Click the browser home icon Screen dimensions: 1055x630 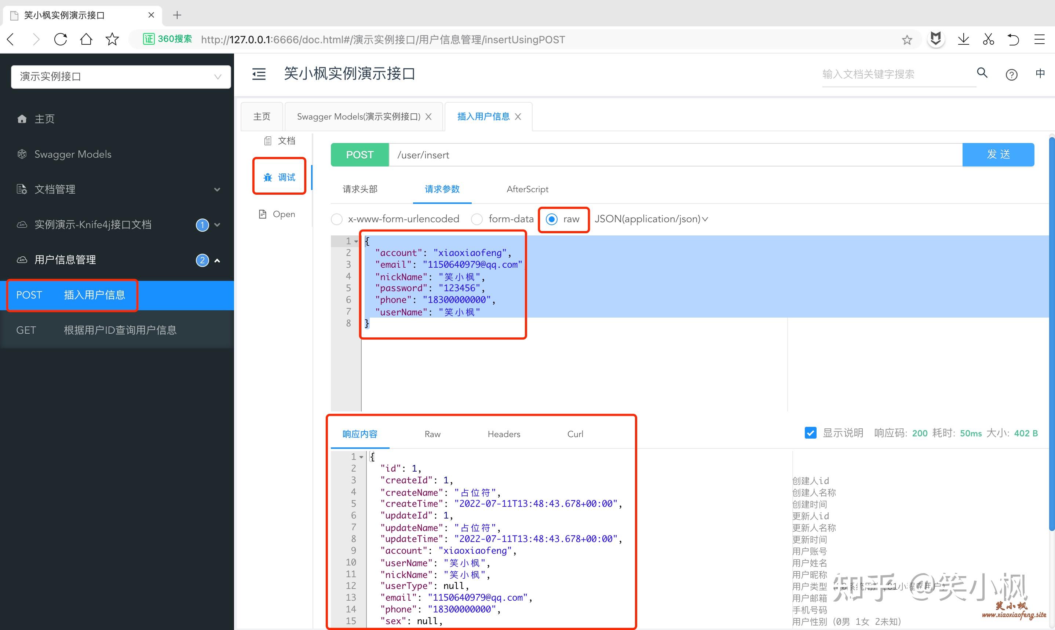pyautogui.click(x=86, y=40)
